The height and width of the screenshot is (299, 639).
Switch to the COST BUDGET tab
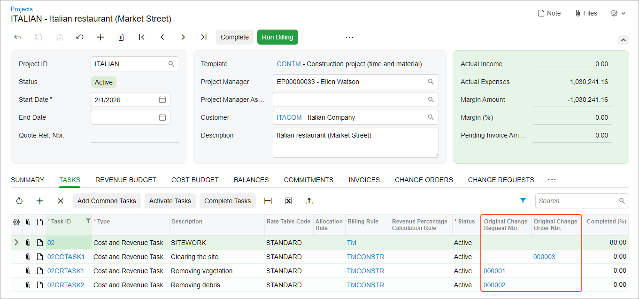pos(195,180)
